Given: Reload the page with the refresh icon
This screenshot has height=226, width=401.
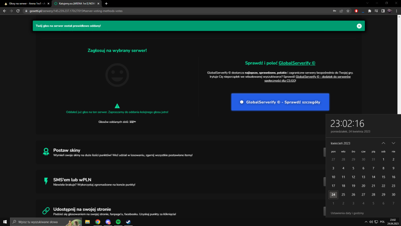Looking at the screenshot, I should pyautogui.click(x=18, y=11).
